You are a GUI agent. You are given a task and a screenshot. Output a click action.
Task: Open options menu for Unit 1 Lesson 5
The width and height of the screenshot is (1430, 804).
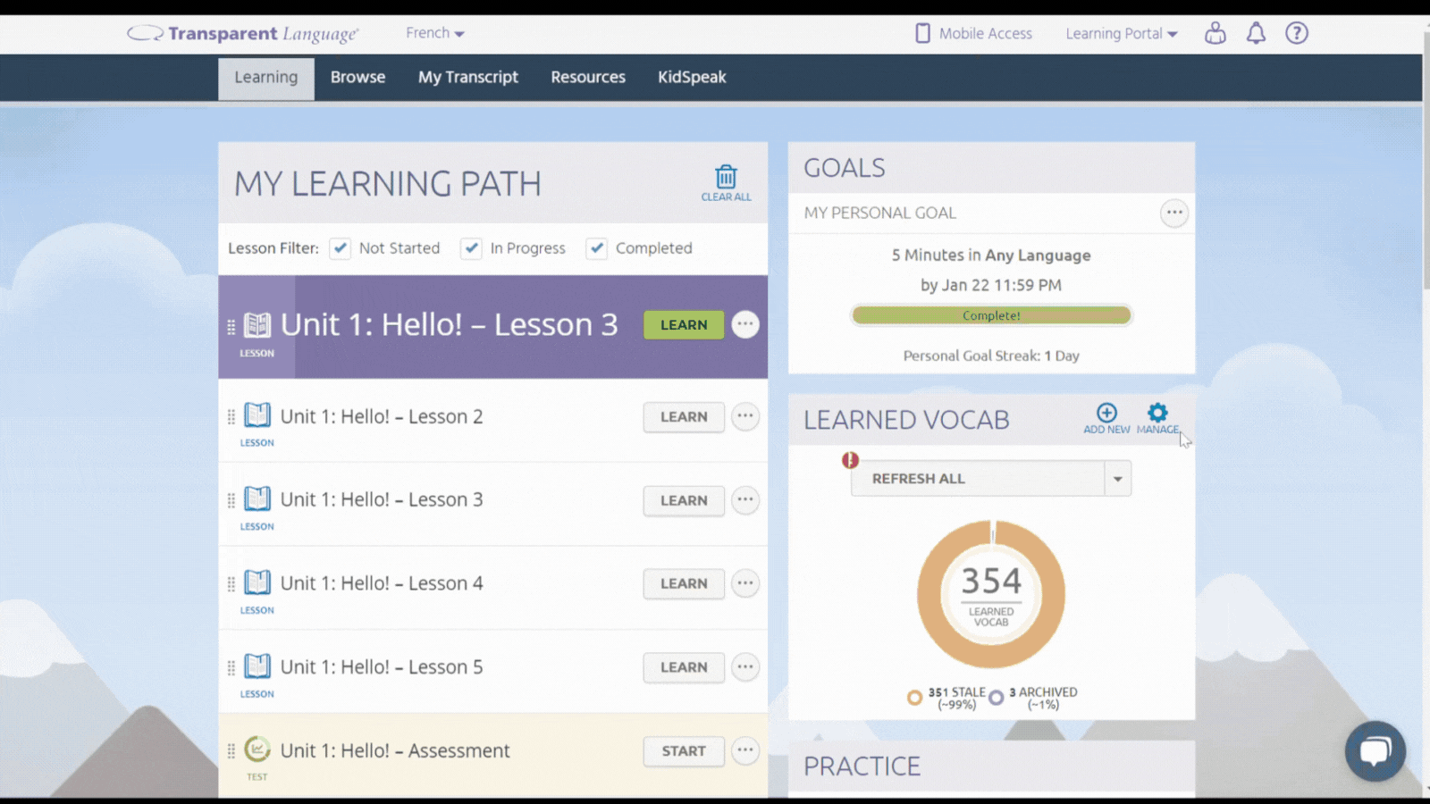point(745,666)
